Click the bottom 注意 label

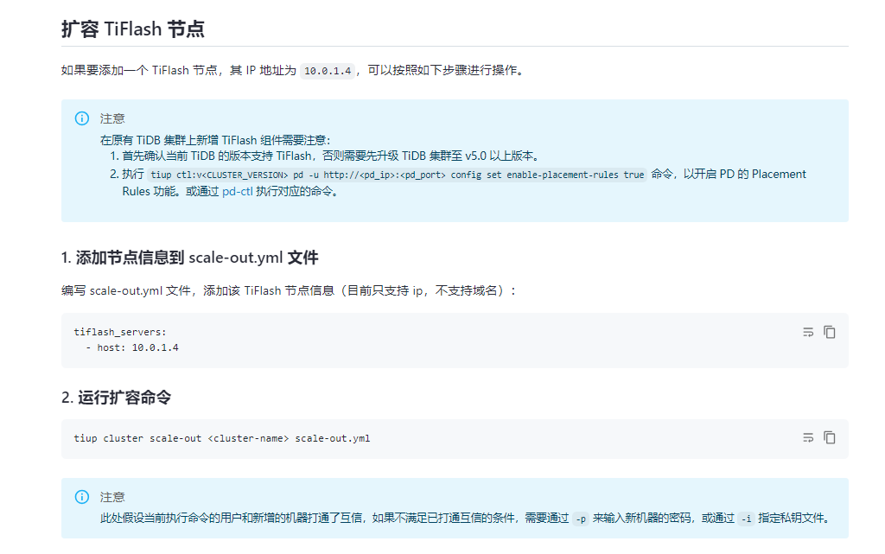click(112, 497)
